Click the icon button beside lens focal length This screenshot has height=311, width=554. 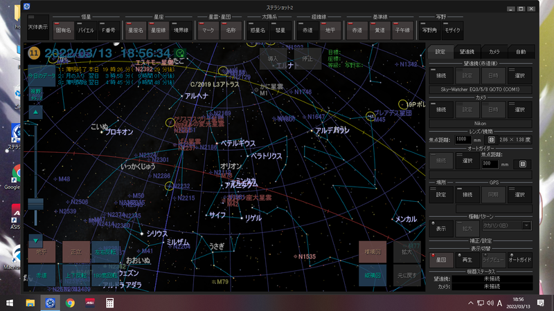pyautogui.click(x=491, y=140)
